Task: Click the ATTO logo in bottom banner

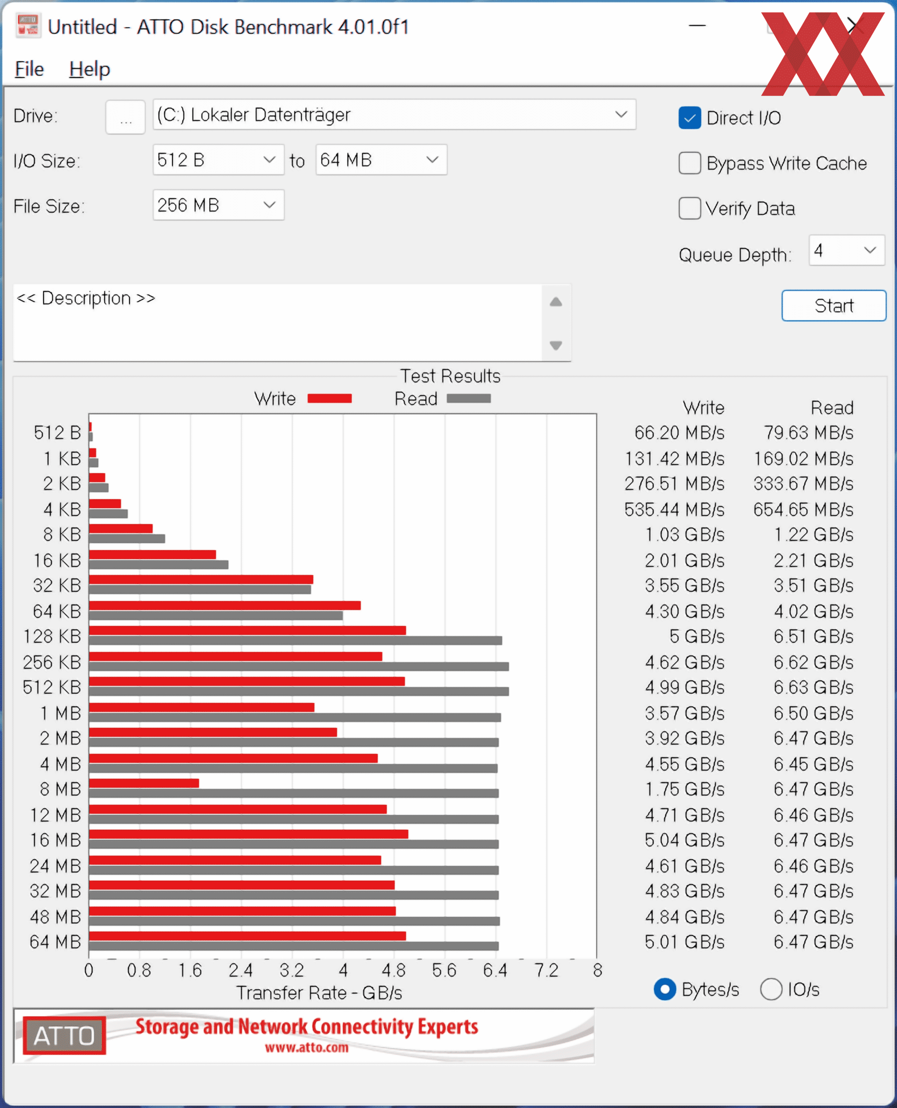Action: click(64, 1036)
